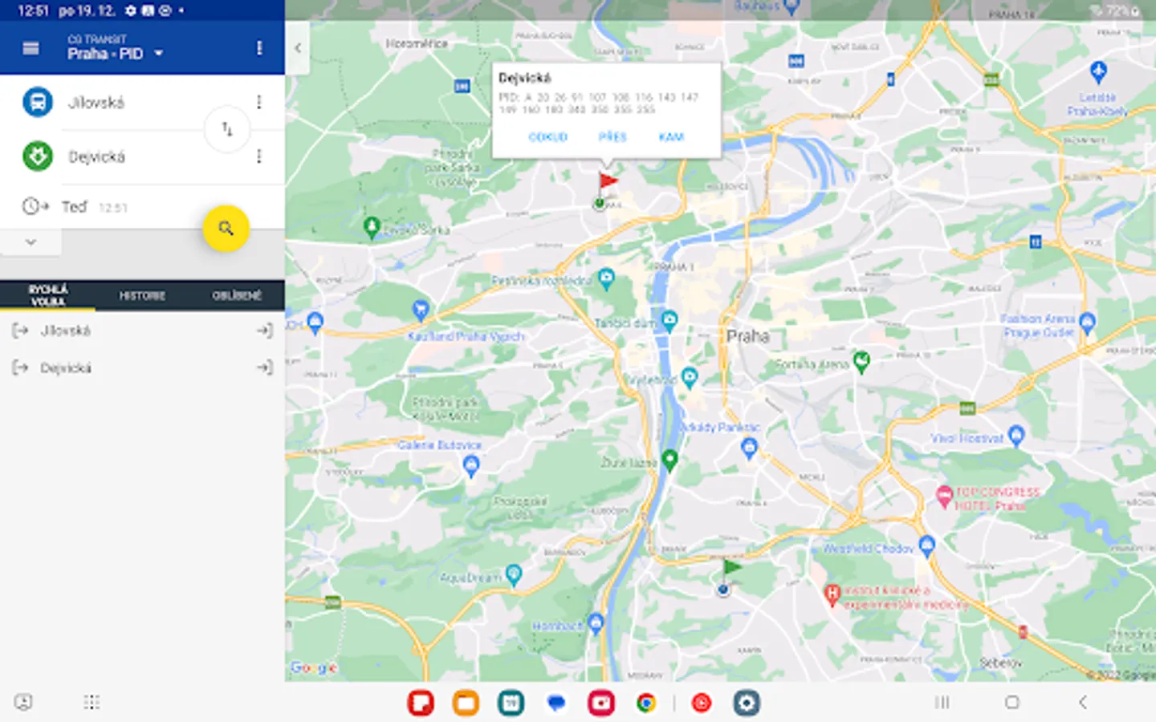Click Petřínská rozhledna map marker
The image size is (1156, 722).
[607, 278]
